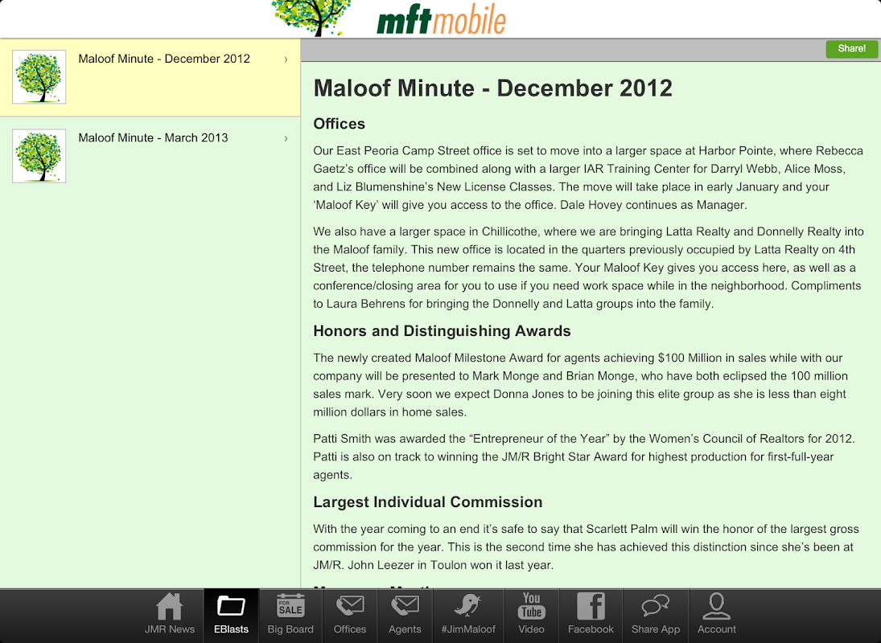Click the Honors and Distinguishing Awards heading

click(442, 331)
